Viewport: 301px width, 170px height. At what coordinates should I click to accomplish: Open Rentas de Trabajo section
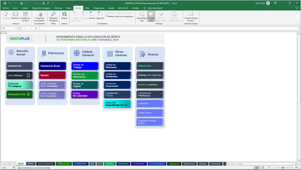tap(85, 66)
